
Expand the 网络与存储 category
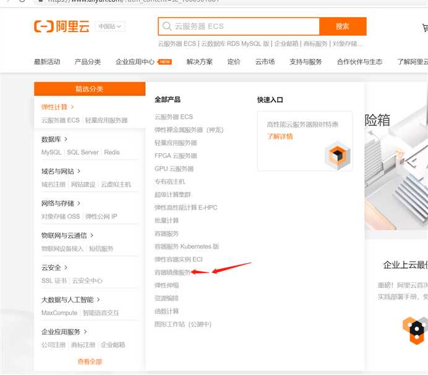click(61, 203)
